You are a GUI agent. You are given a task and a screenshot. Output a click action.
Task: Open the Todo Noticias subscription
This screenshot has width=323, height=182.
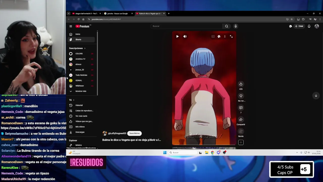point(81,75)
